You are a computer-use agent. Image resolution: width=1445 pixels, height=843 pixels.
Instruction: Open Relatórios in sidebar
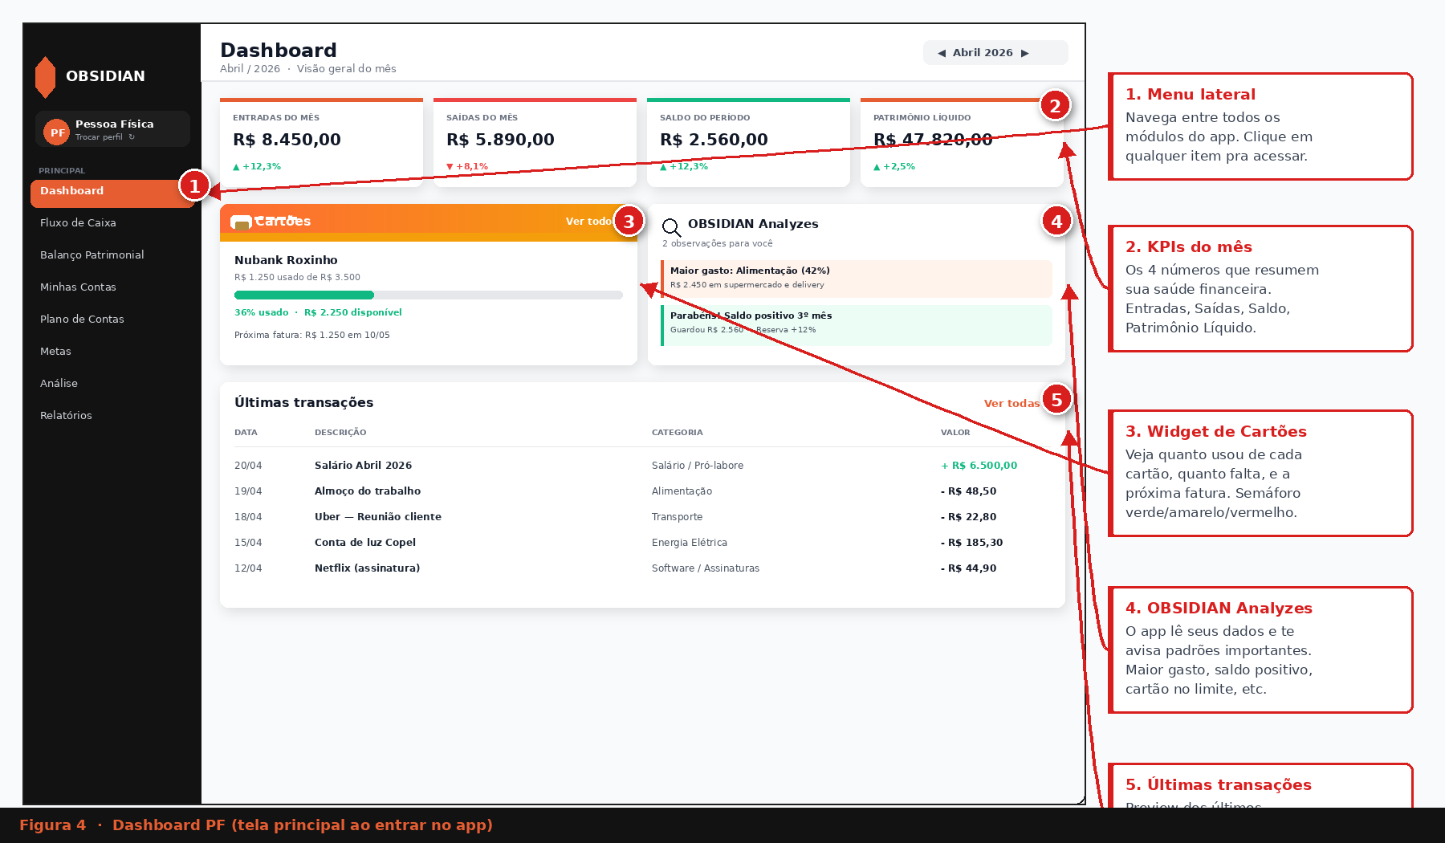coord(66,416)
